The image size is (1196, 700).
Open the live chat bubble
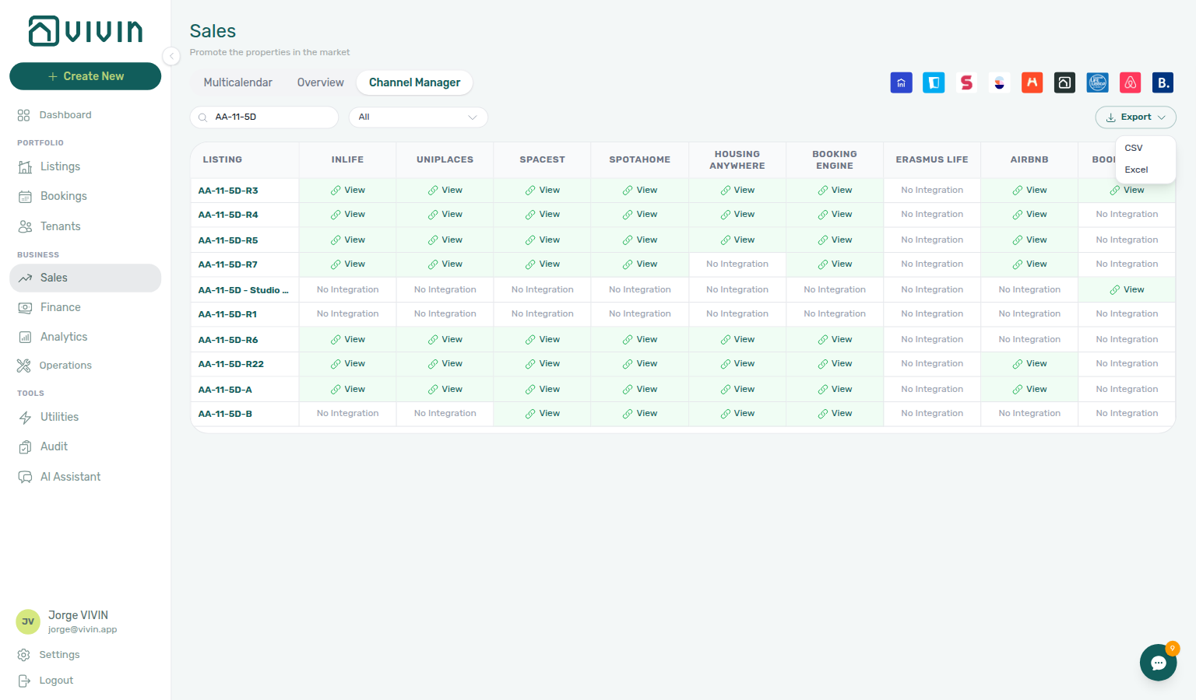coord(1159,663)
